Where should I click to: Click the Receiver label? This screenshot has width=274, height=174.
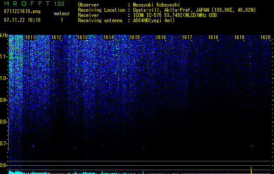88,15
